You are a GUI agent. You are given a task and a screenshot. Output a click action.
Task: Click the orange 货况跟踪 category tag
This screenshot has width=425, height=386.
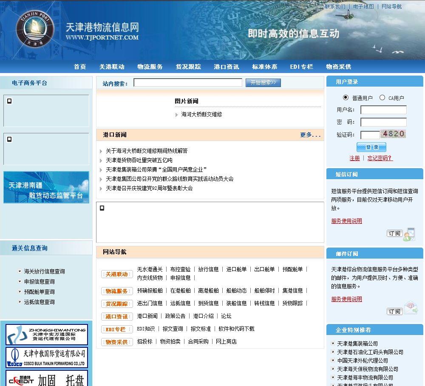[117, 304]
